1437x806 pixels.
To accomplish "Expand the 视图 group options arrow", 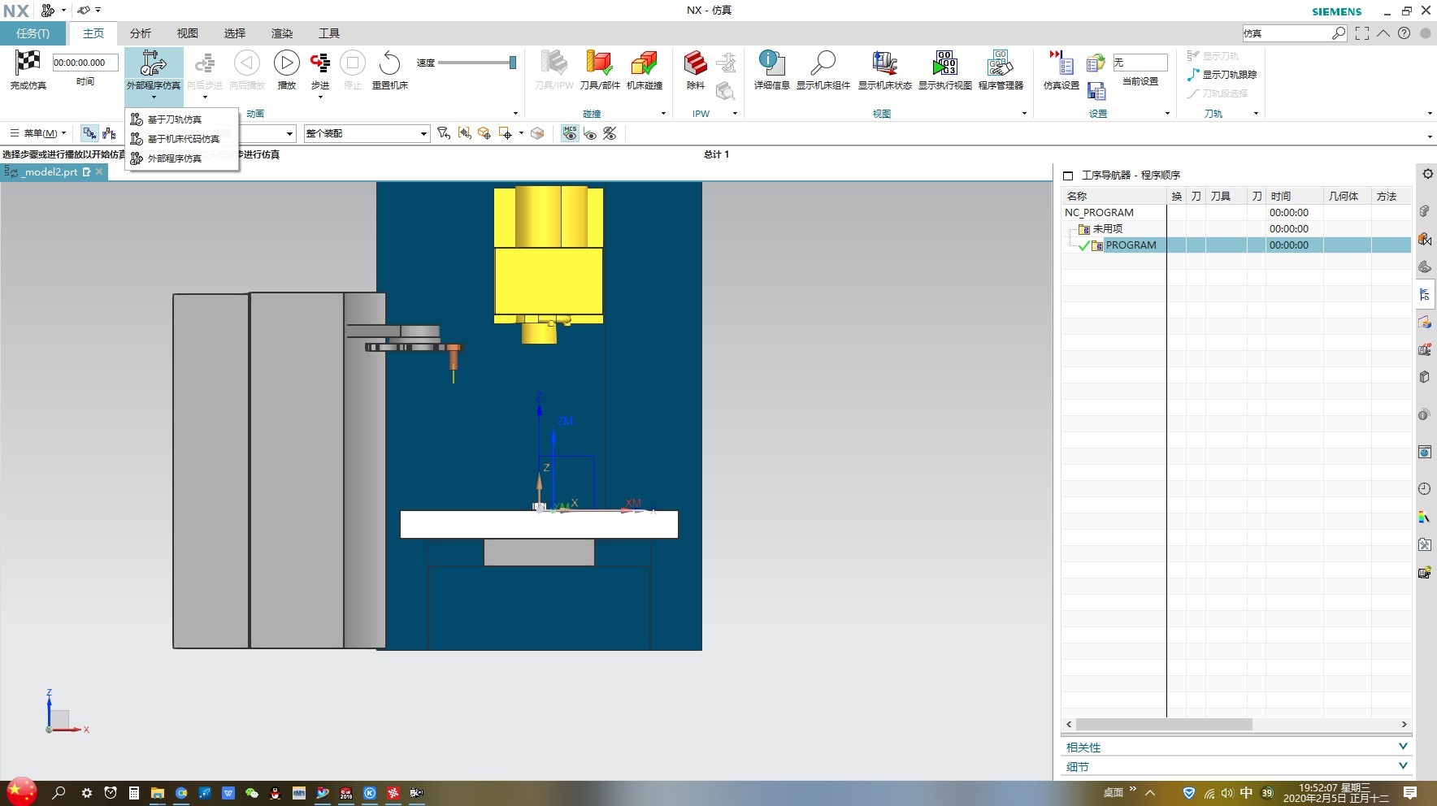I will pos(1024,114).
